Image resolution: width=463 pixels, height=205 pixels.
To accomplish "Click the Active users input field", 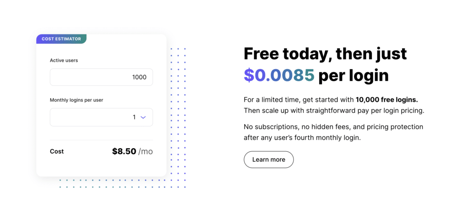I will click(x=101, y=77).
